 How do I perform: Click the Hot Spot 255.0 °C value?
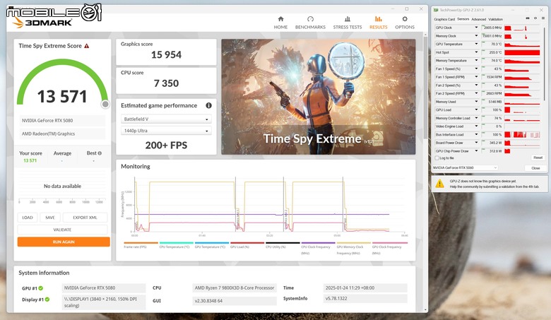pos(494,52)
